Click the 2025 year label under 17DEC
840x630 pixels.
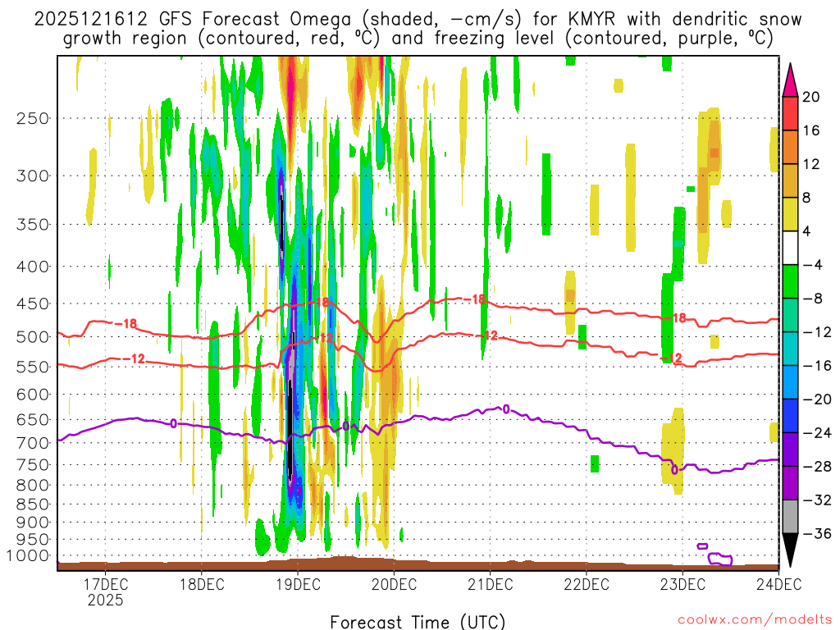pyautogui.click(x=105, y=600)
